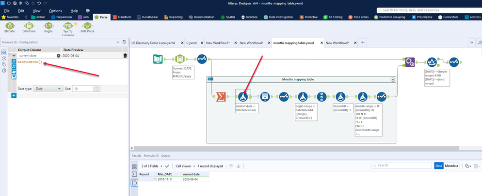Switch to the Transform tool palette
The width and height of the screenshot is (482, 196).
(122, 17)
